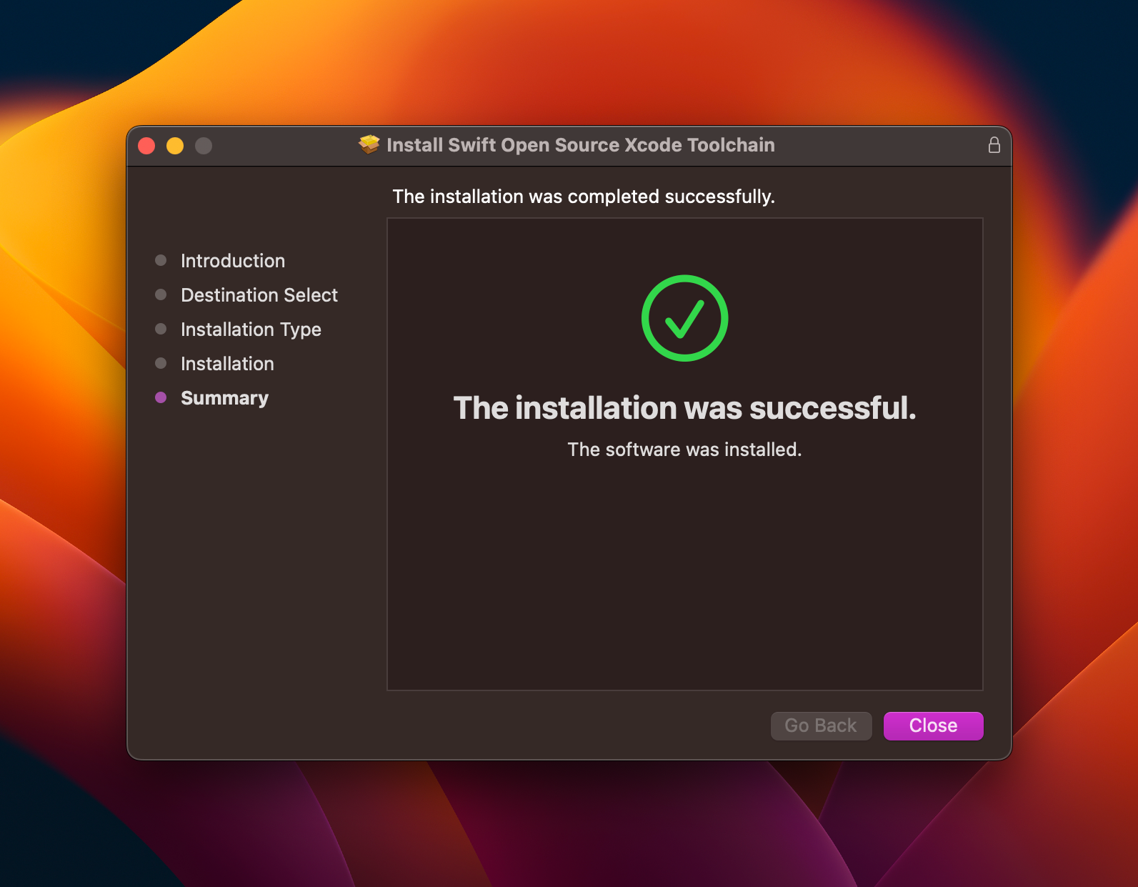Select the Installation step
Viewport: 1138px width, 887px height.
227,364
